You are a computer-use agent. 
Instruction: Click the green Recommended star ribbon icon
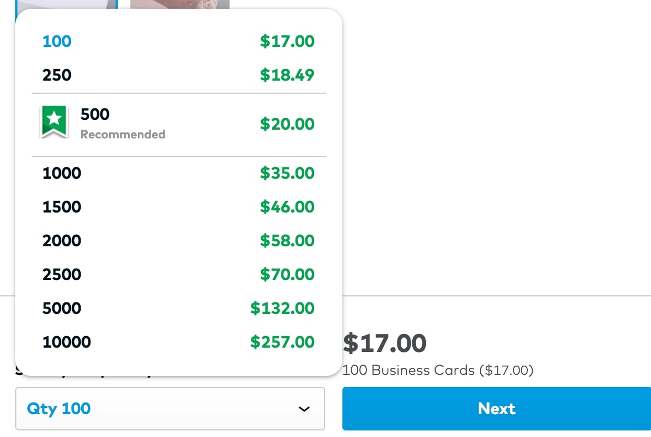pyautogui.click(x=54, y=122)
